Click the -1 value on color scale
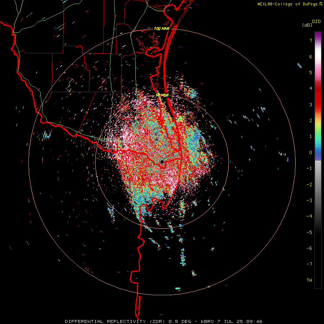 point(309,168)
